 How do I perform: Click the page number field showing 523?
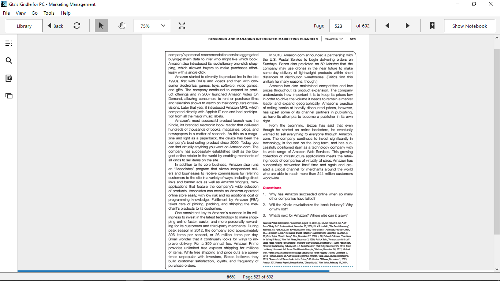(x=340, y=26)
